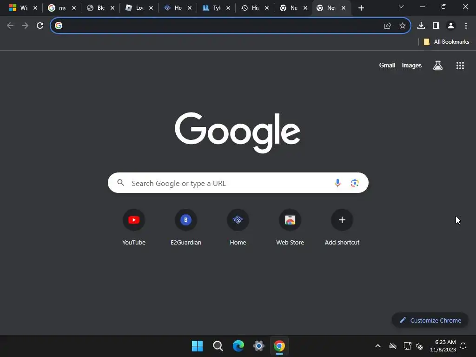Click the Add shortcut plus icon
Screen dimensions: 476x357
(x=342, y=220)
